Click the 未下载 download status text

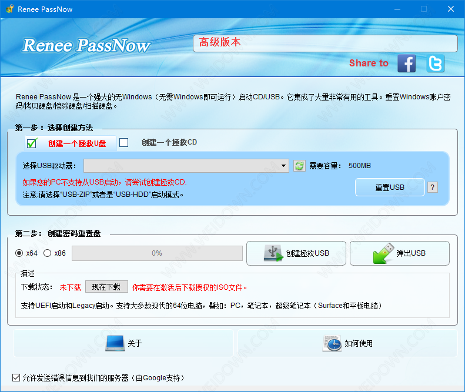pyautogui.click(x=70, y=287)
